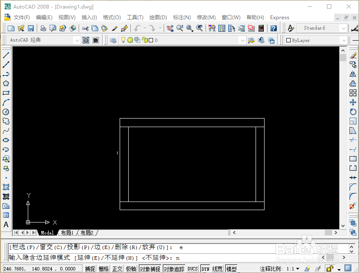This screenshot has height=273, width=359.
Task: Expand the Standard text style dropdown
Action: pos(344,28)
